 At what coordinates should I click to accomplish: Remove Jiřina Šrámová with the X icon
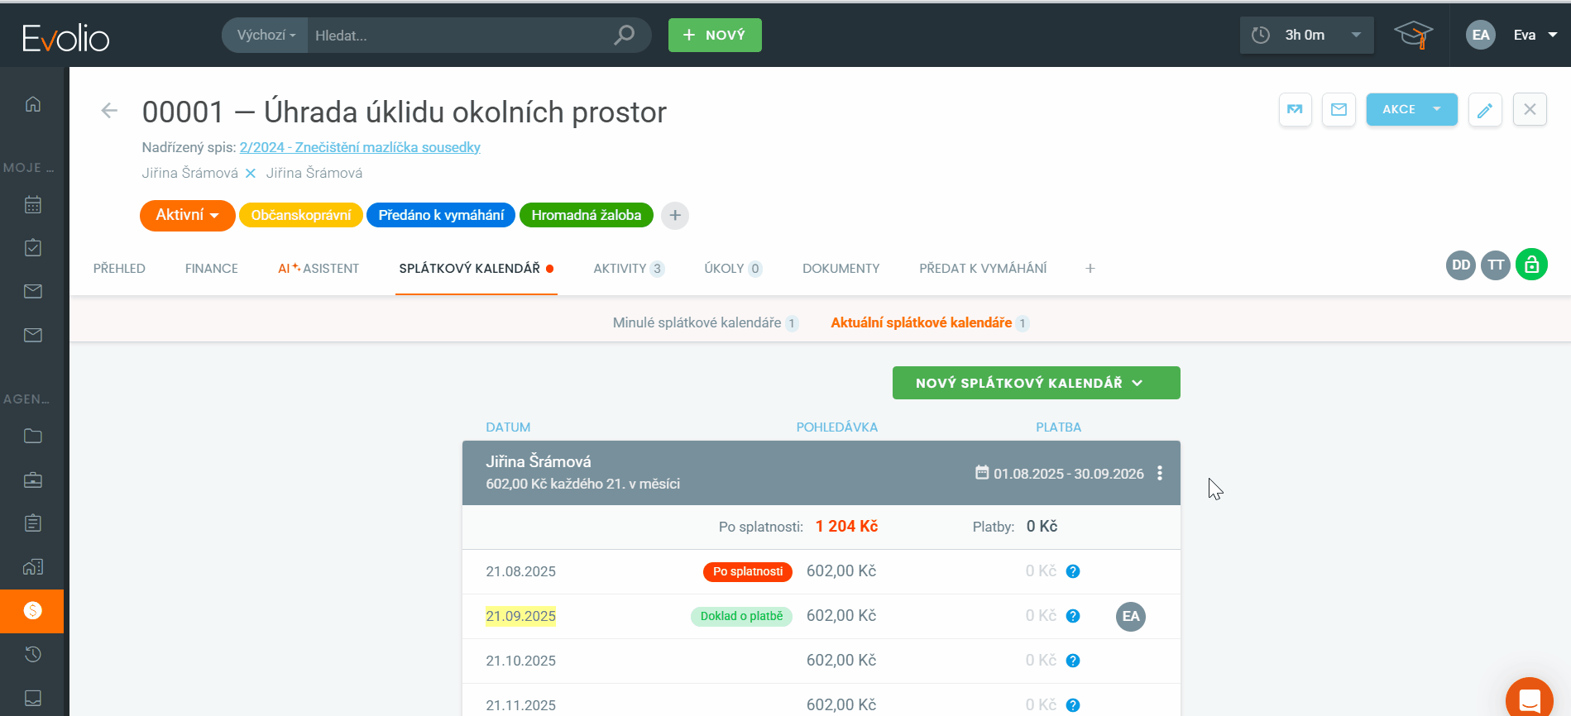pos(251,174)
